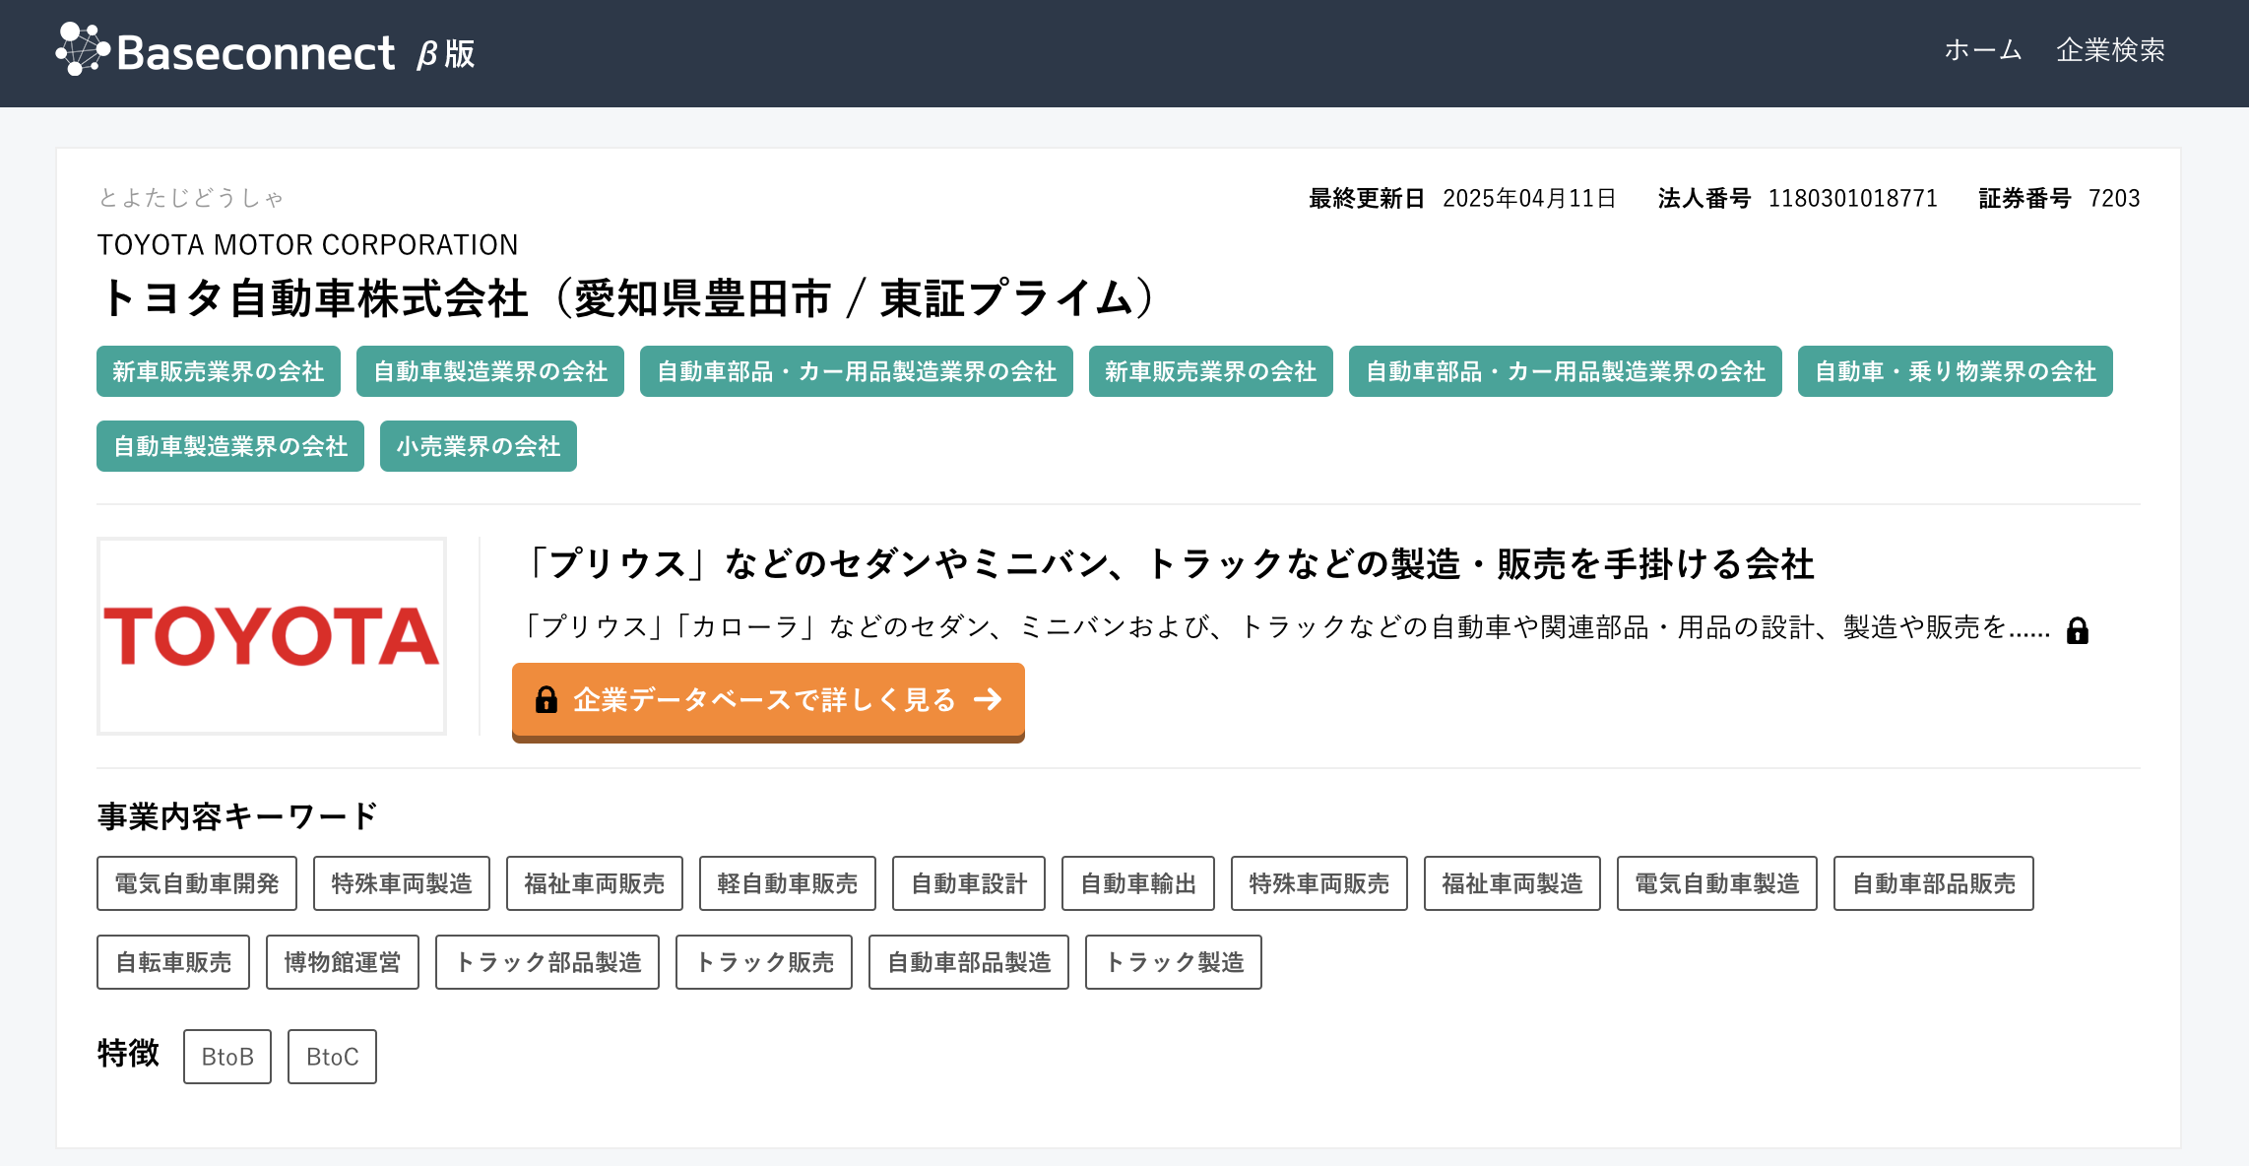Click the 「プリウス」などのセダン headline
Image resolution: width=2249 pixels, height=1166 pixels.
pyautogui.click(x=1168, y=564)
